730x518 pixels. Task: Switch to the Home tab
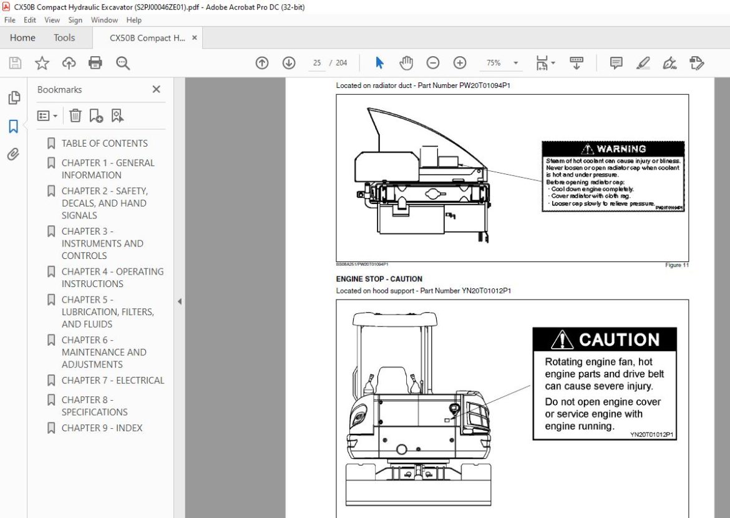coord(22,37)
